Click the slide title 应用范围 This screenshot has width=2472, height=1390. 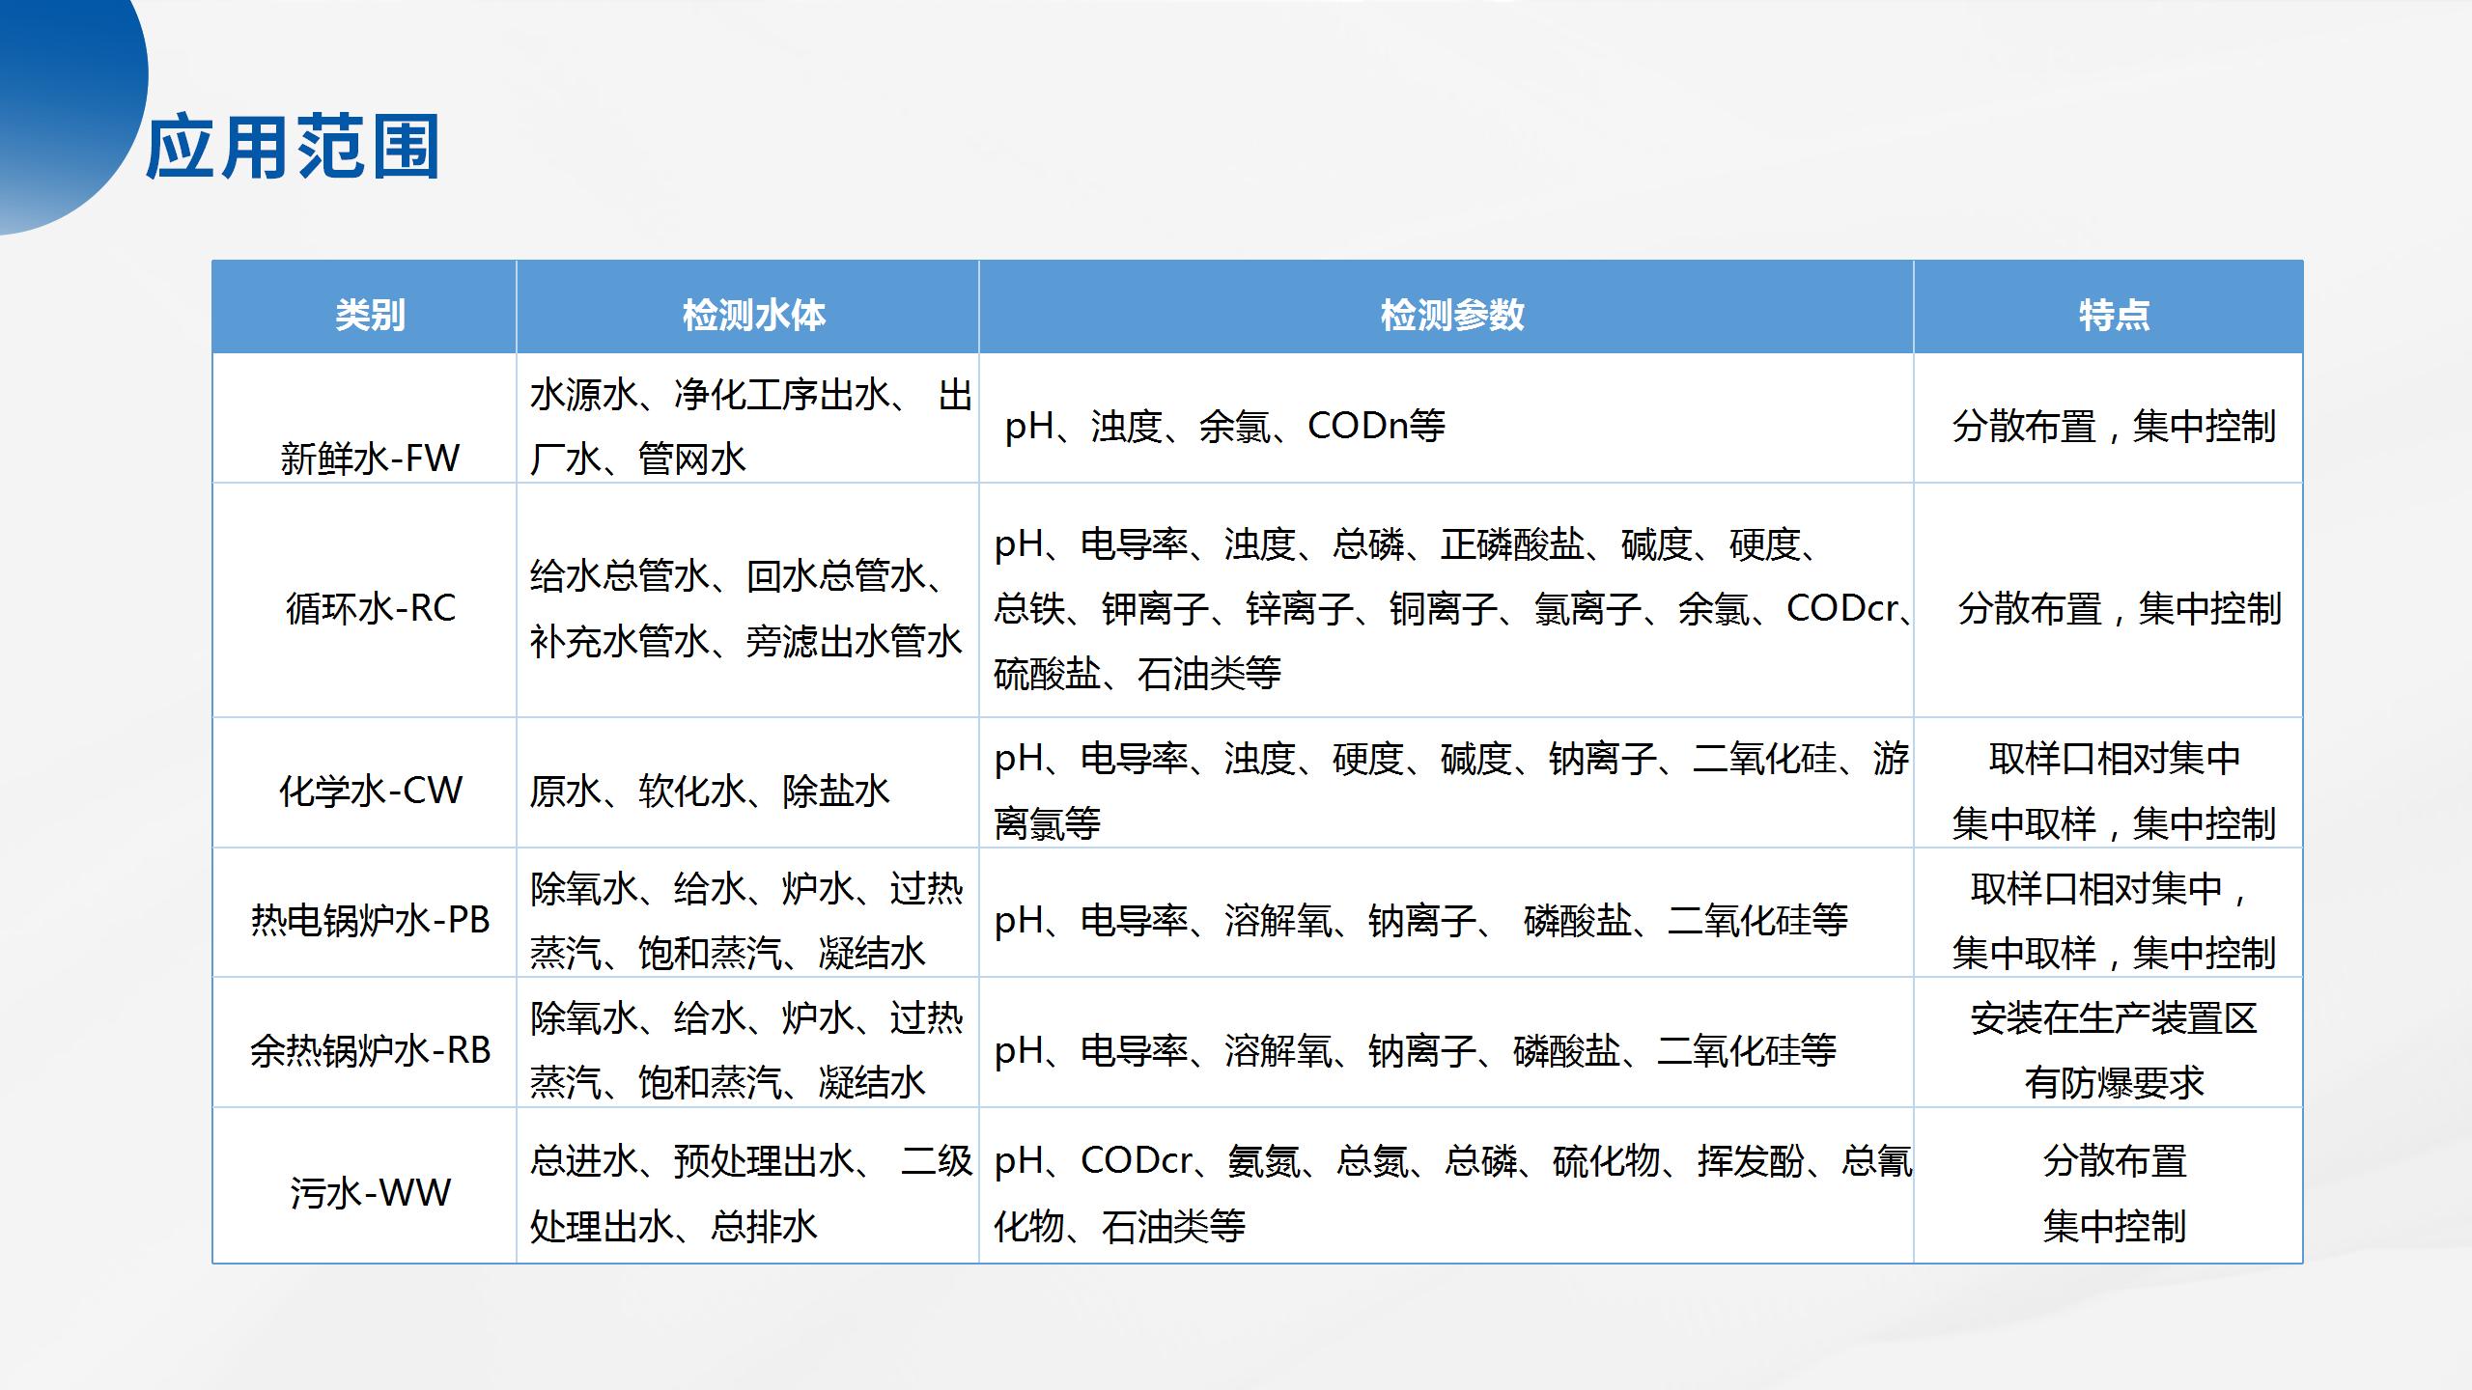click(290, 145)
